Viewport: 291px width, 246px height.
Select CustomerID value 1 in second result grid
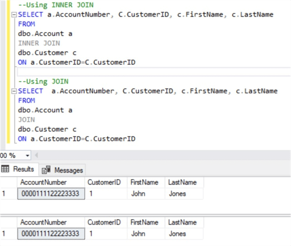click(106, 234)
